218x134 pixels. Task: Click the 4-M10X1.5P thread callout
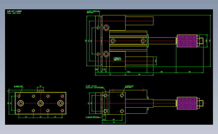point(129,86)
